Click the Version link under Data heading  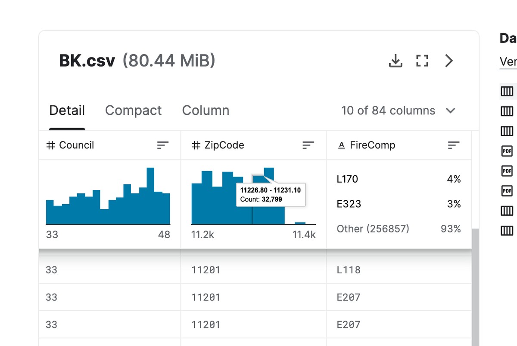point(508,61)
